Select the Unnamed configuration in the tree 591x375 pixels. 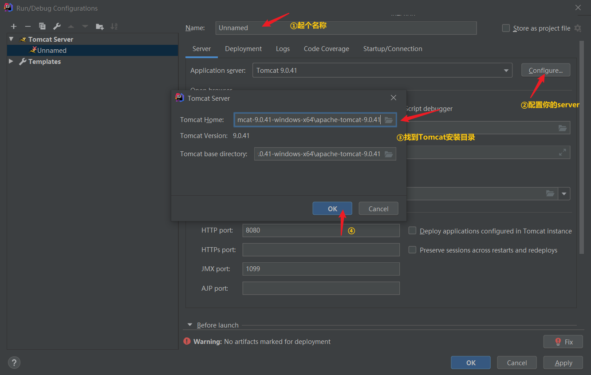pyautogui.click(x=92, y=50)
